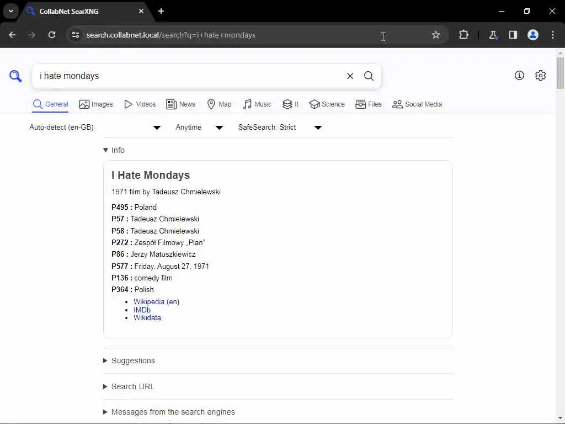Open preferences via the gear icon

[x=540, y=75]
